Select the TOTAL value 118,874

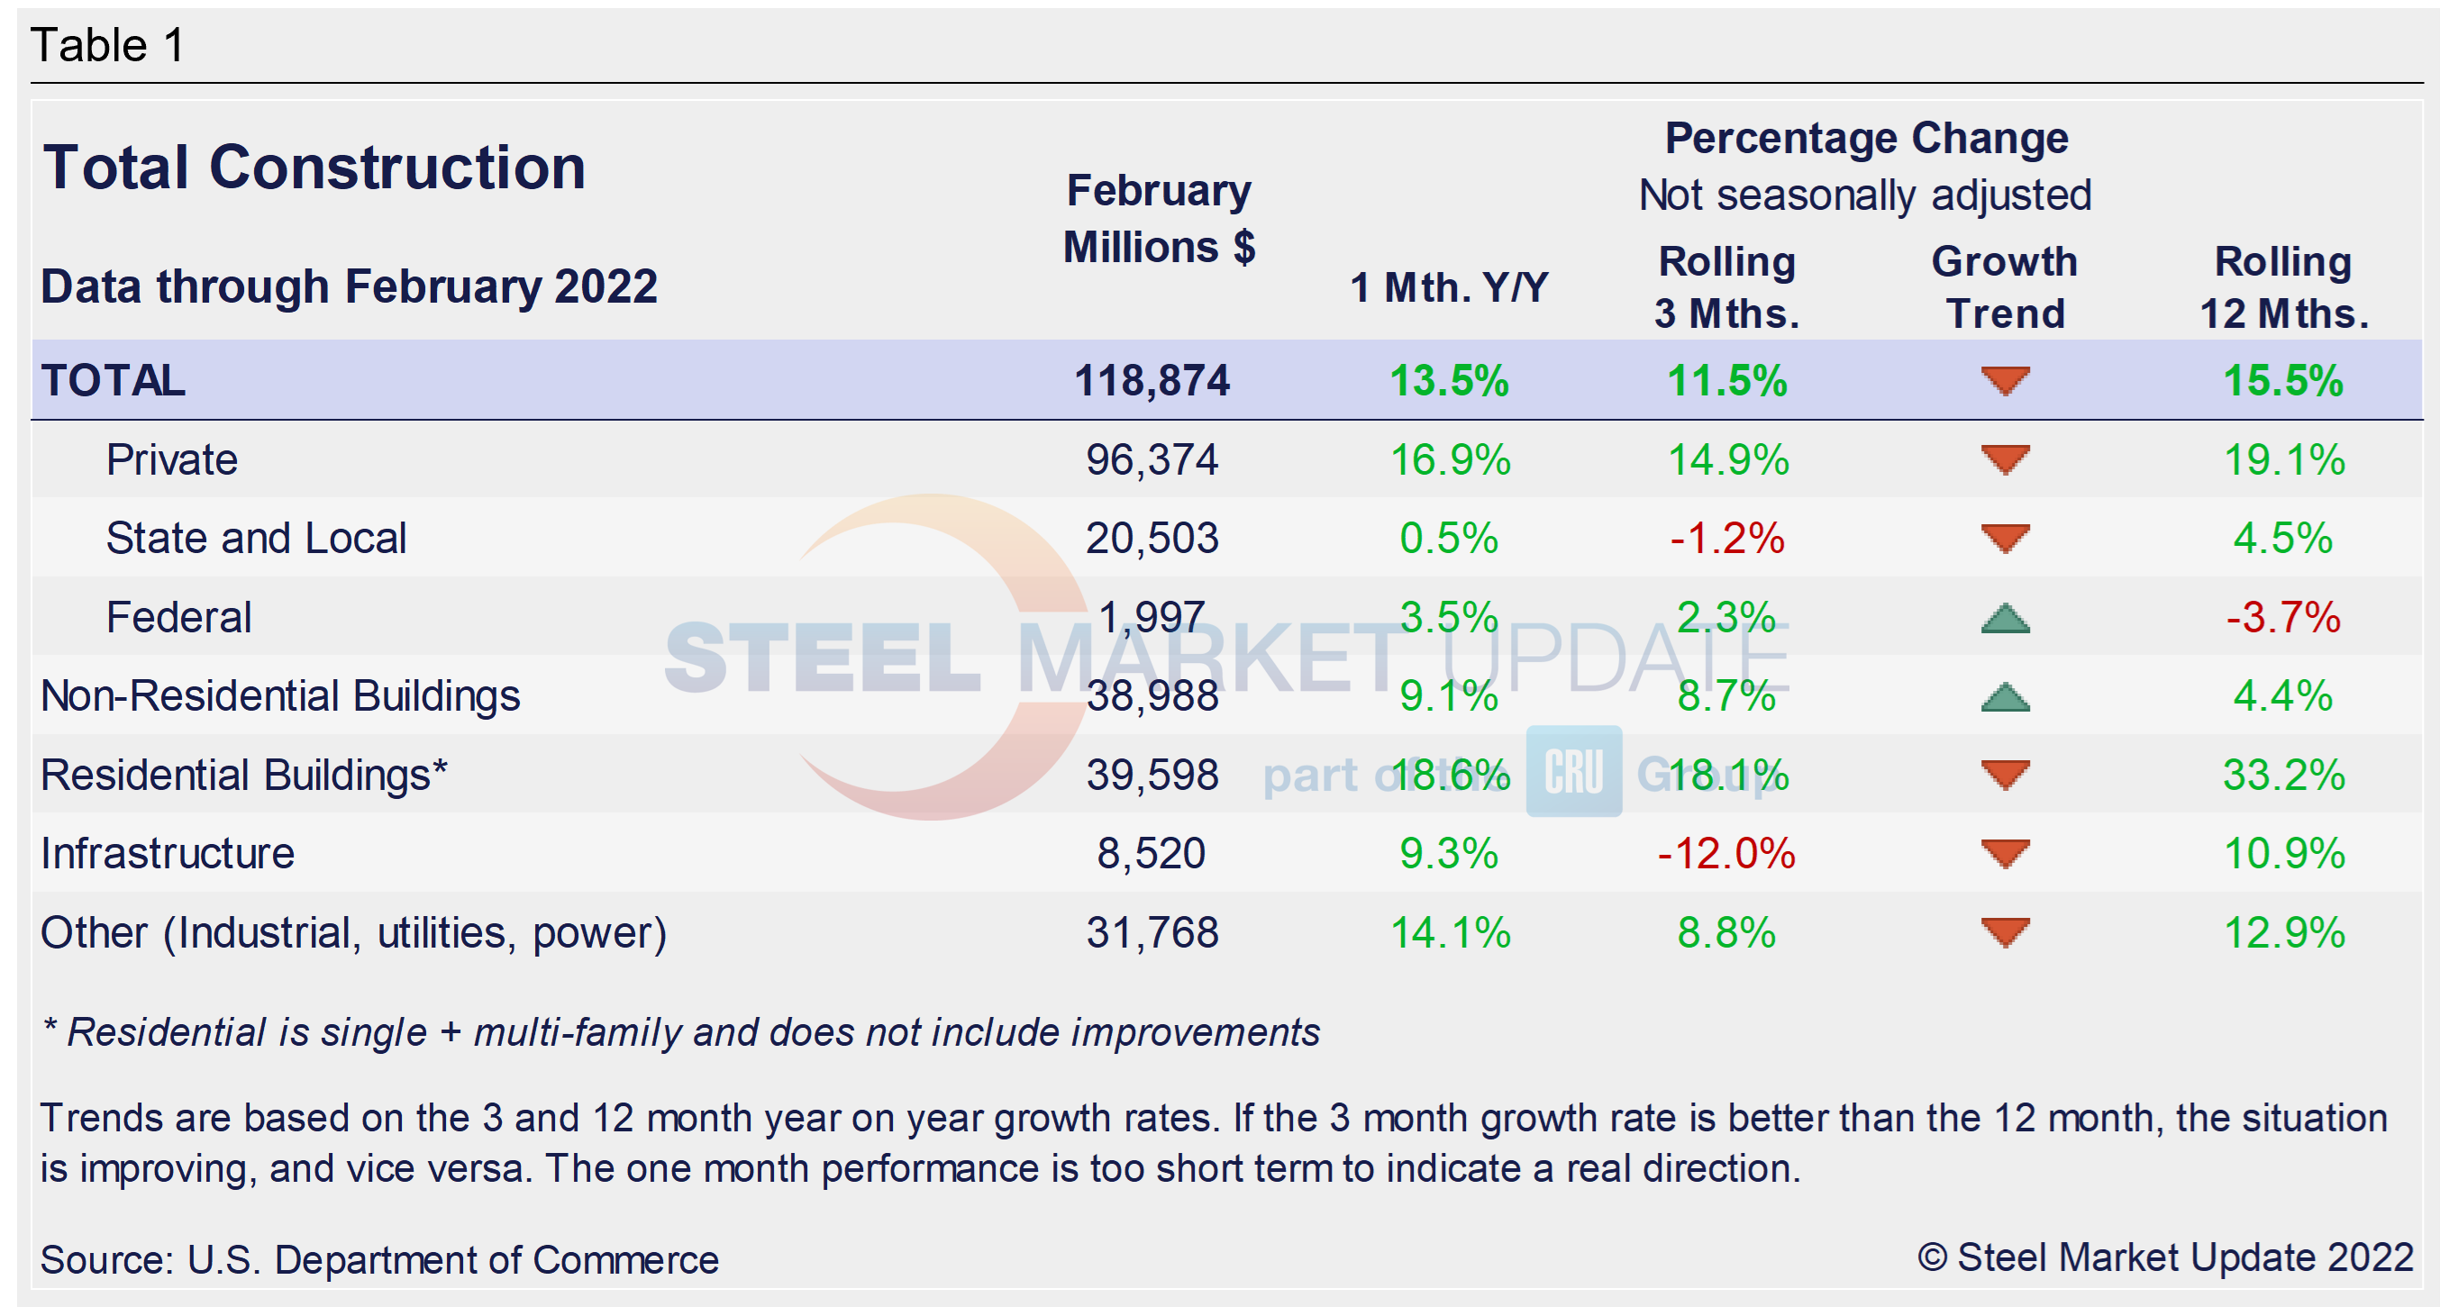click(x=1151, y=381)
